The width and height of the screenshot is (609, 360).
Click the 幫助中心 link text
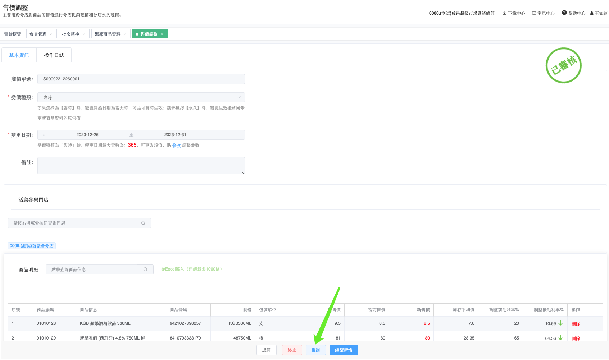point(577,13)
